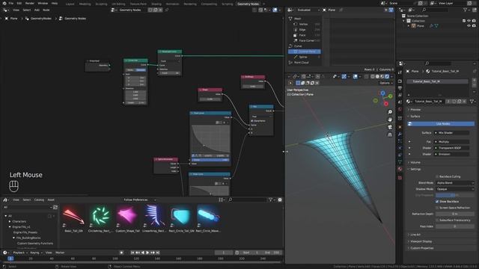The width and height of the screenshot is (479, 269).
Task: Open the Shadow Mode Opaque dropdown
Action: [x=455, y=189]
